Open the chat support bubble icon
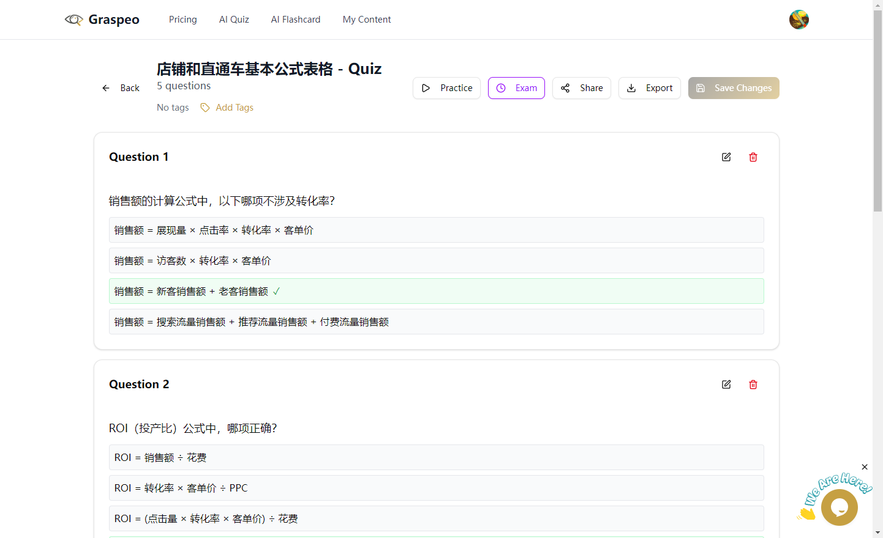The image size is (883, 538). (x=840, y=507)
